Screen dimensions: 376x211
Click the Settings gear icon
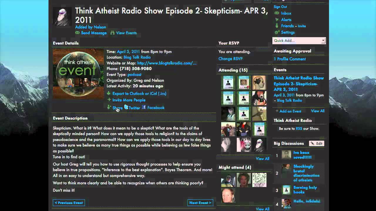pyautogui.click(x=277, y=32)
